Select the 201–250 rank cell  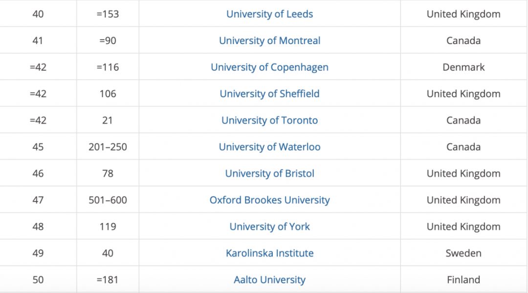(108, 147)
